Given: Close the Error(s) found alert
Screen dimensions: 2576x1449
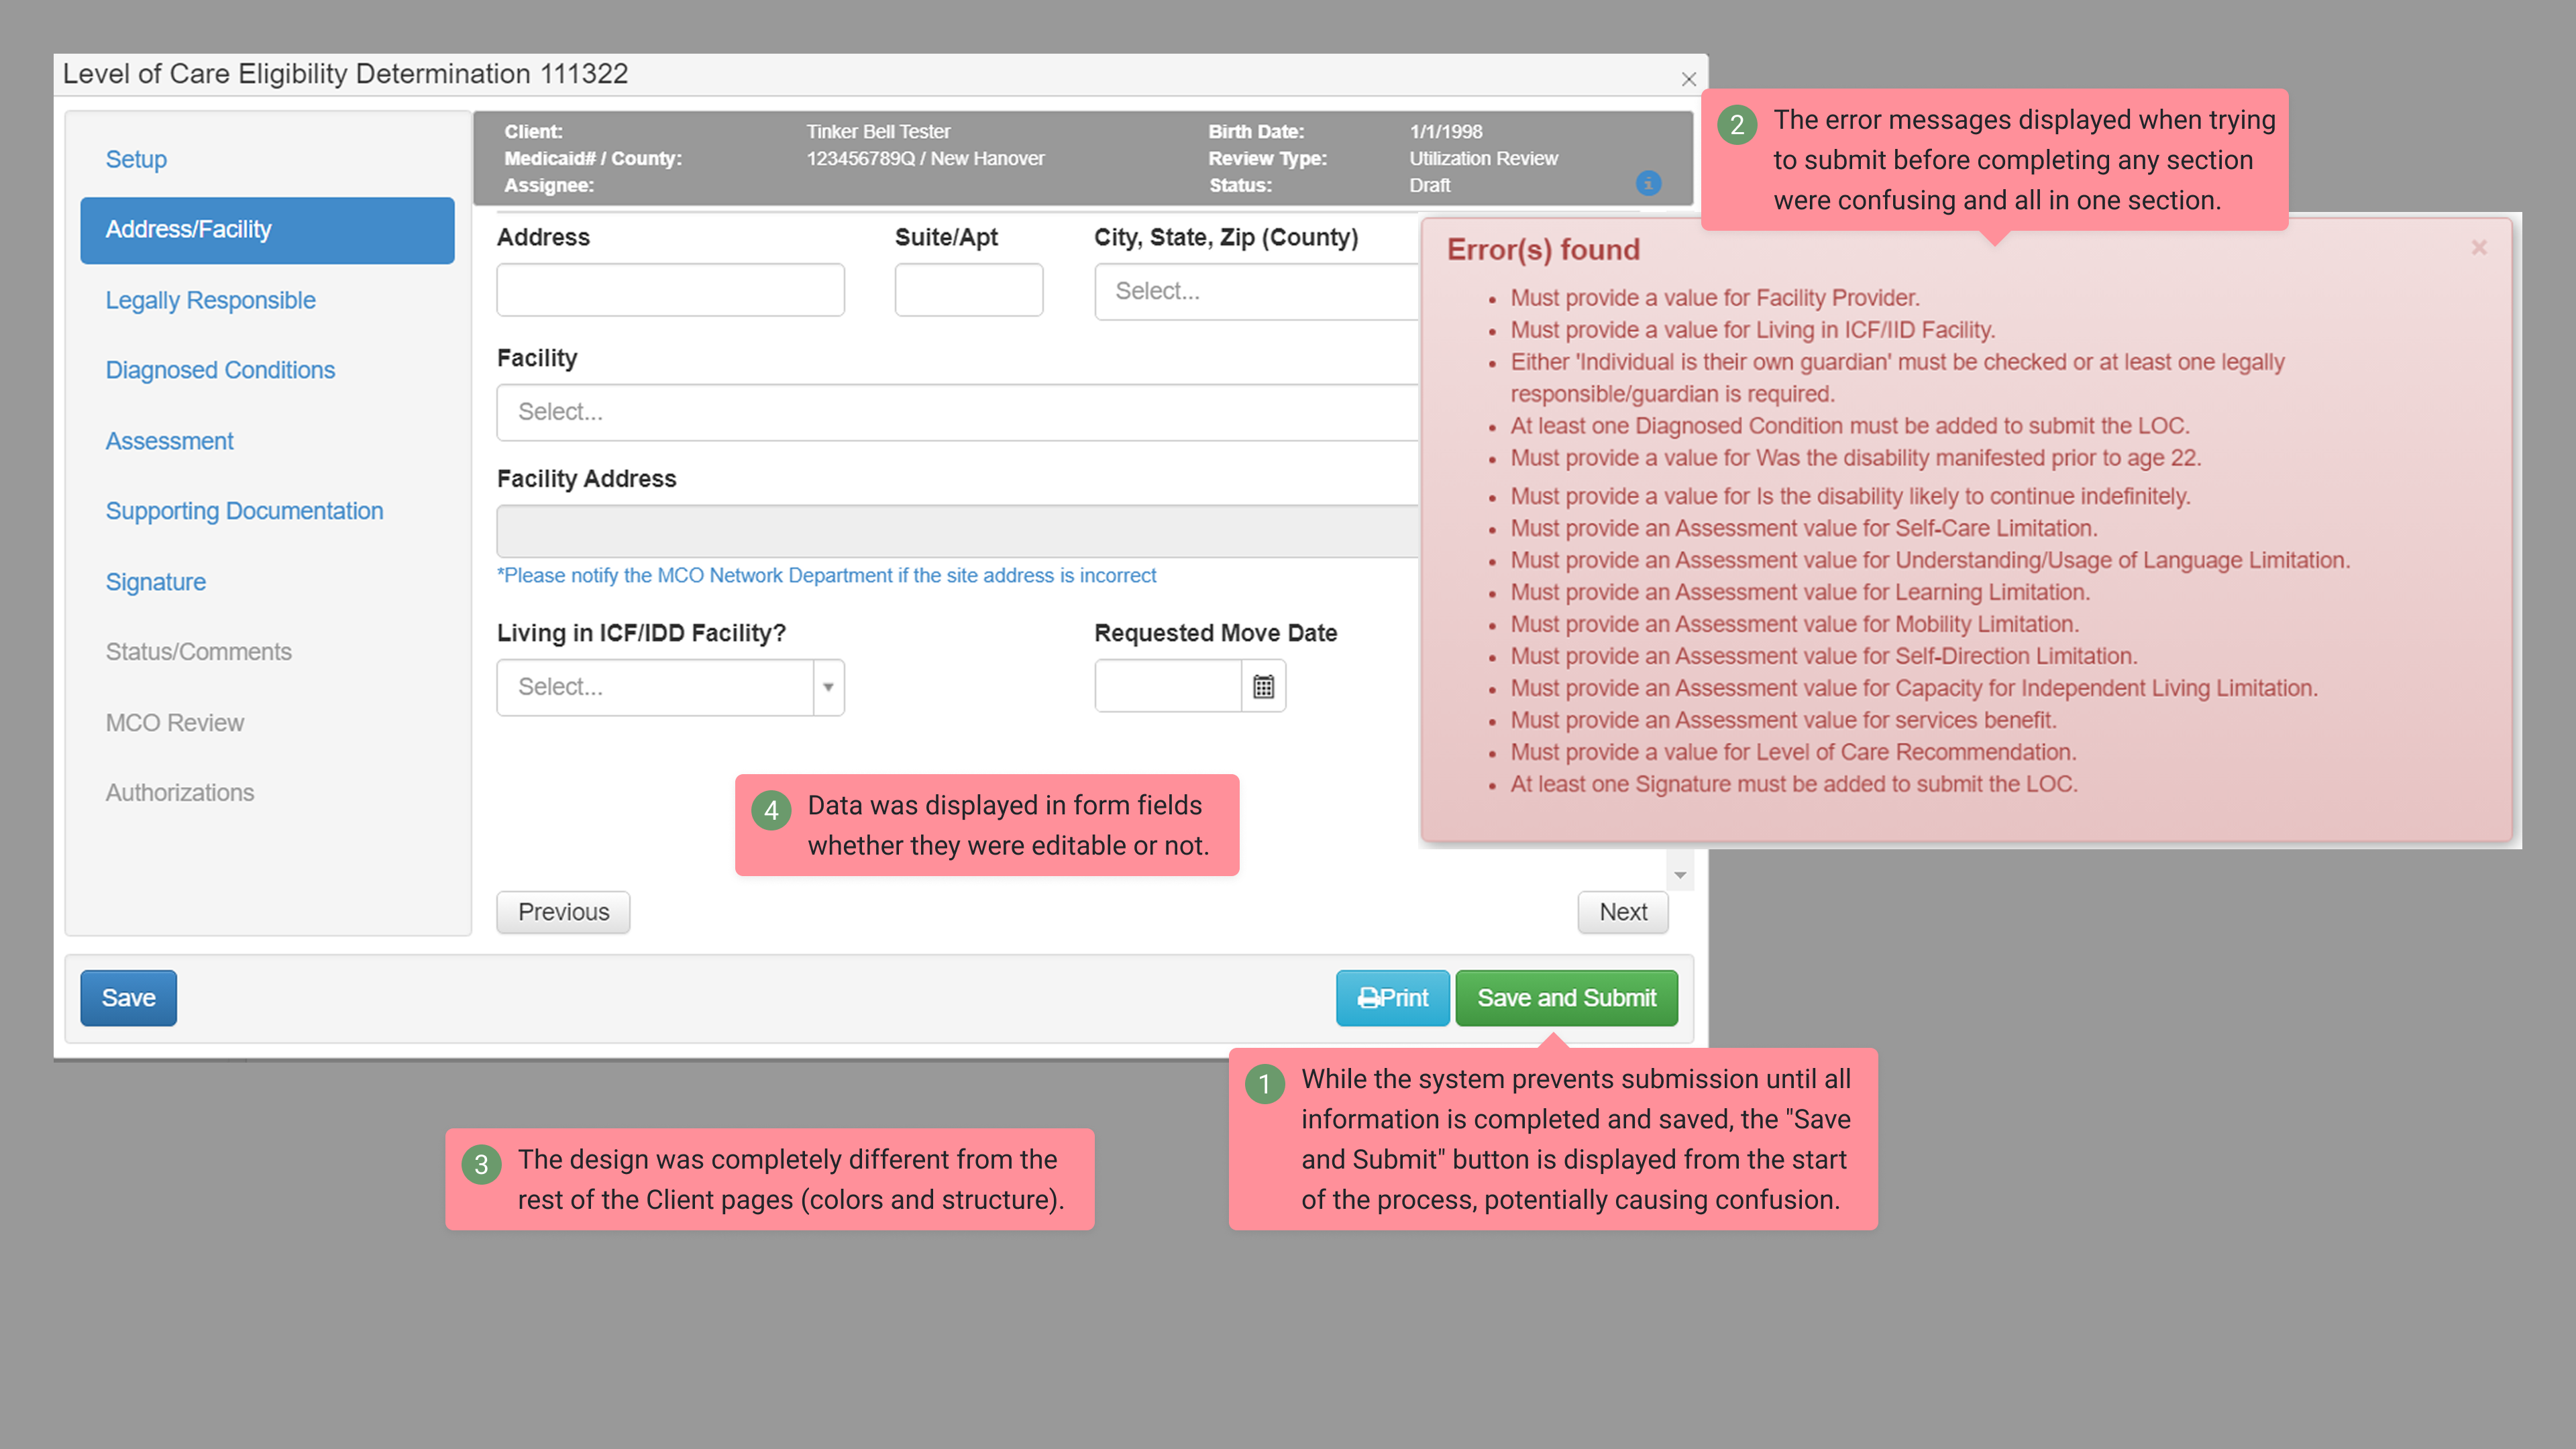Looking at the screenshot, I should coord(2479,247).
